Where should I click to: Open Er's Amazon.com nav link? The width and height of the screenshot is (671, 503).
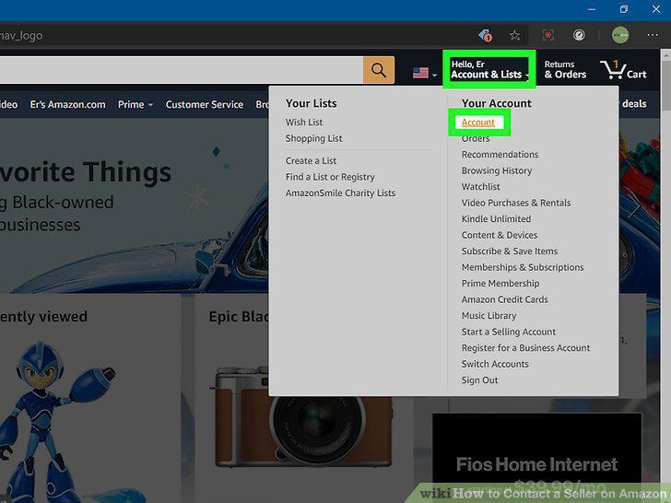coord(67,104)
